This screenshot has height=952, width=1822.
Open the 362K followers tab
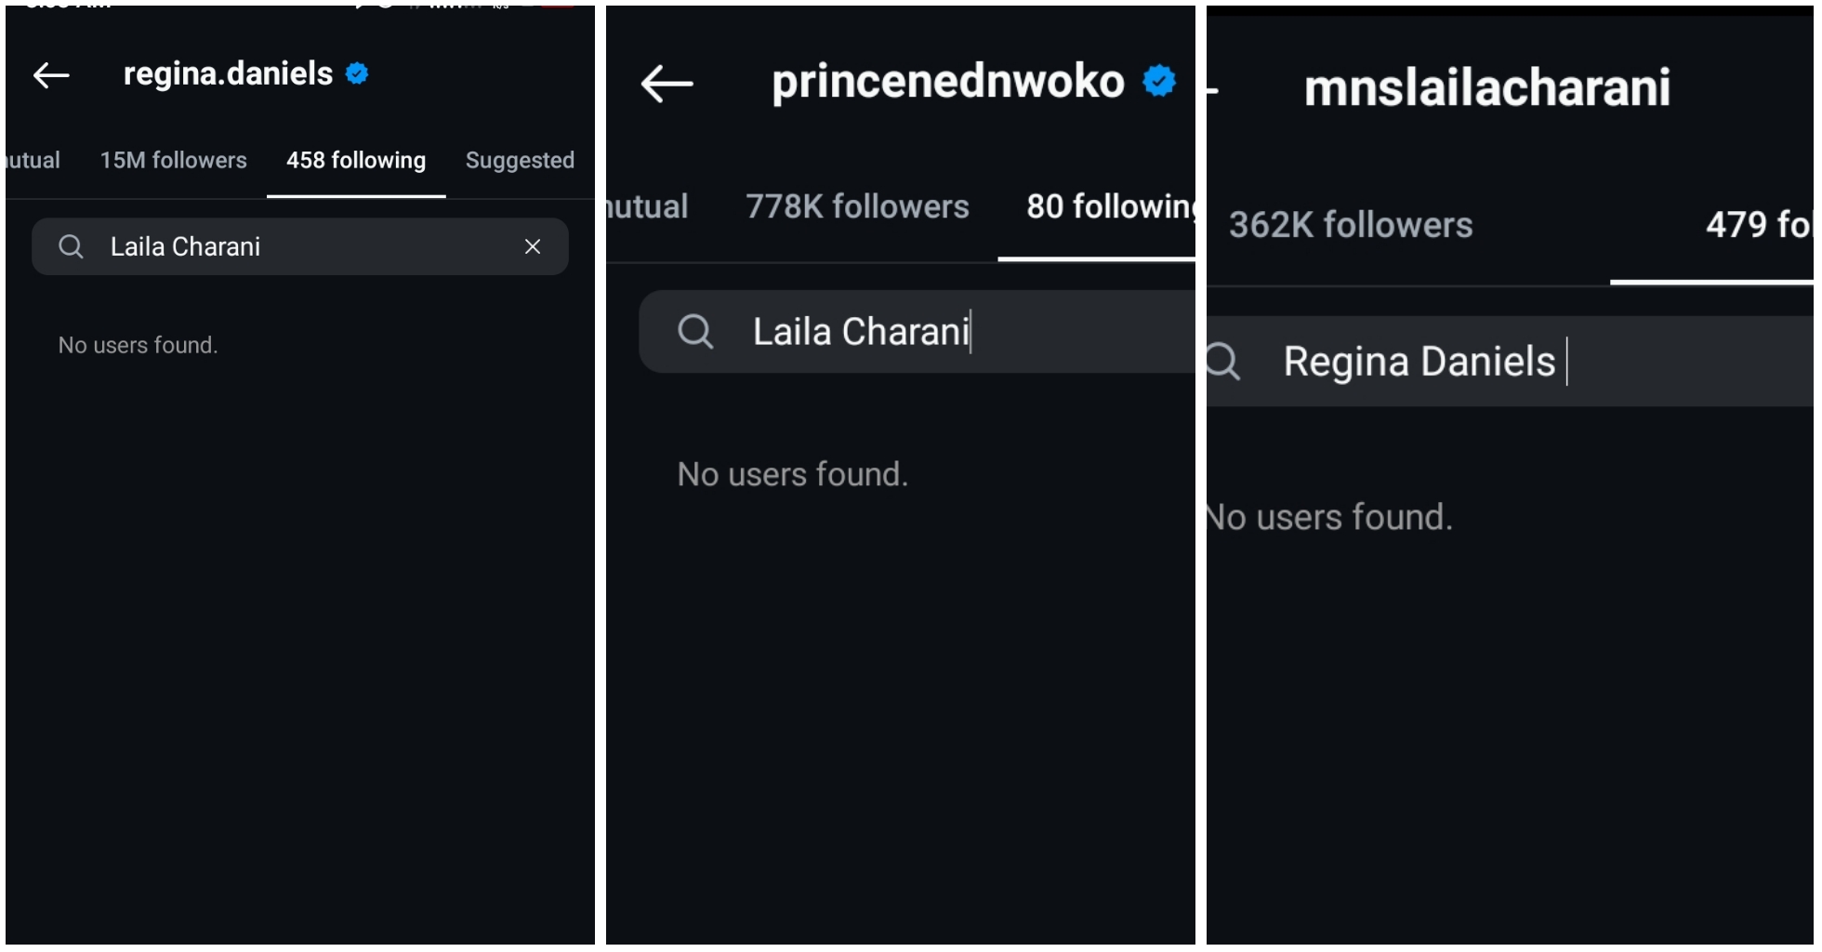click(1351, 225)
